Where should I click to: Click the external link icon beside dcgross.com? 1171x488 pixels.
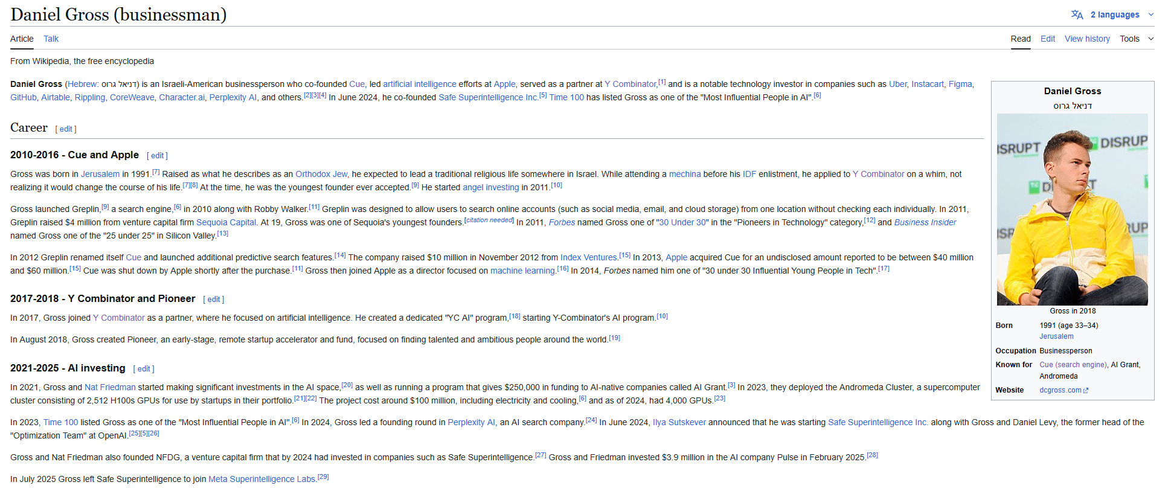(x=1086, y=391)
